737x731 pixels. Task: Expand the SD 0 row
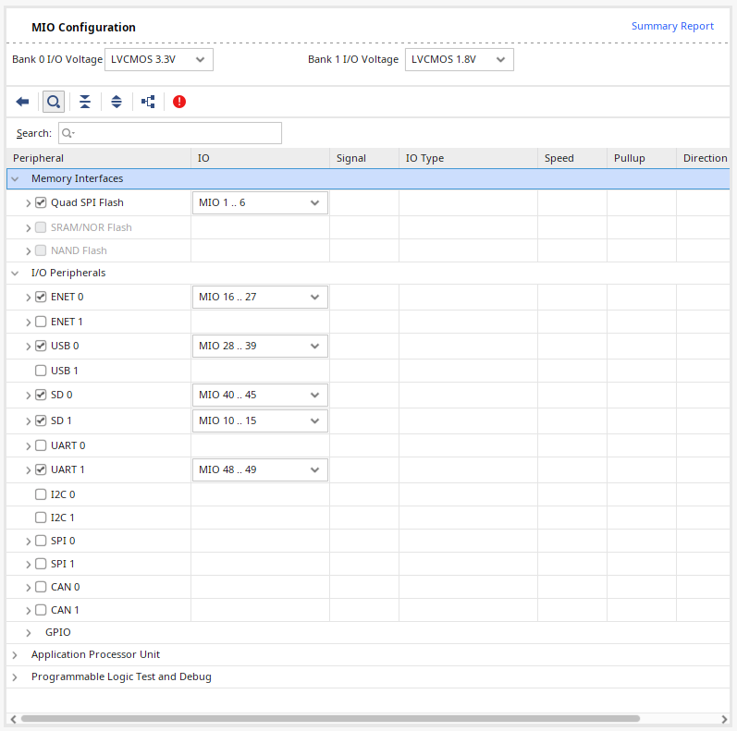coord(28,396)
